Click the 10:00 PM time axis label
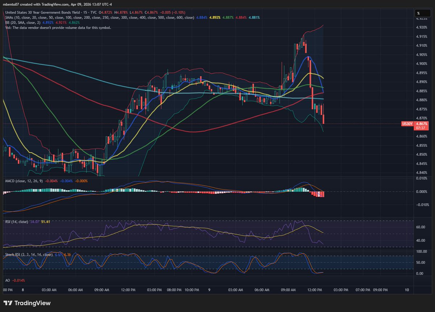The width and height of the screenshot is (435, 312). (192, 290)
